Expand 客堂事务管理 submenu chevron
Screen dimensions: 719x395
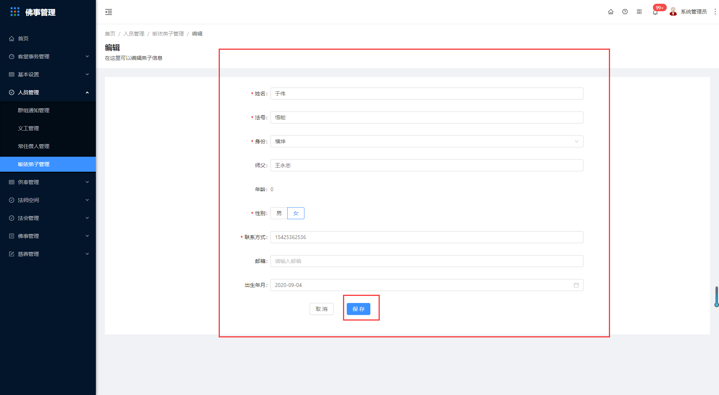(x=87, y=56)
